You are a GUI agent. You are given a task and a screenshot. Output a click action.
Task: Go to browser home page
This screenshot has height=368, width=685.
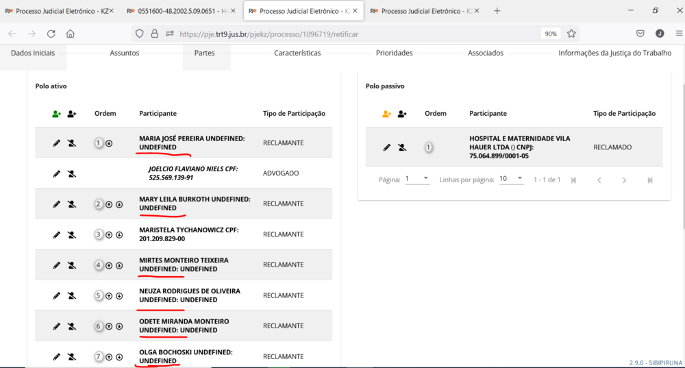(71, 34)
